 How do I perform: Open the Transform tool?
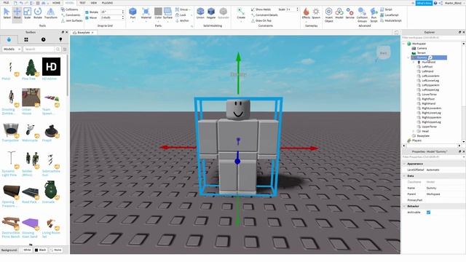pos(50,13)
